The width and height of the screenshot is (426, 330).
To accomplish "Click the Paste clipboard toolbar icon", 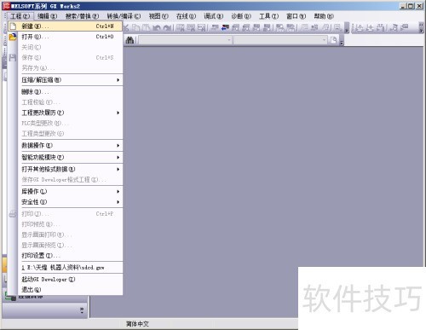I will tap(147, 27).
